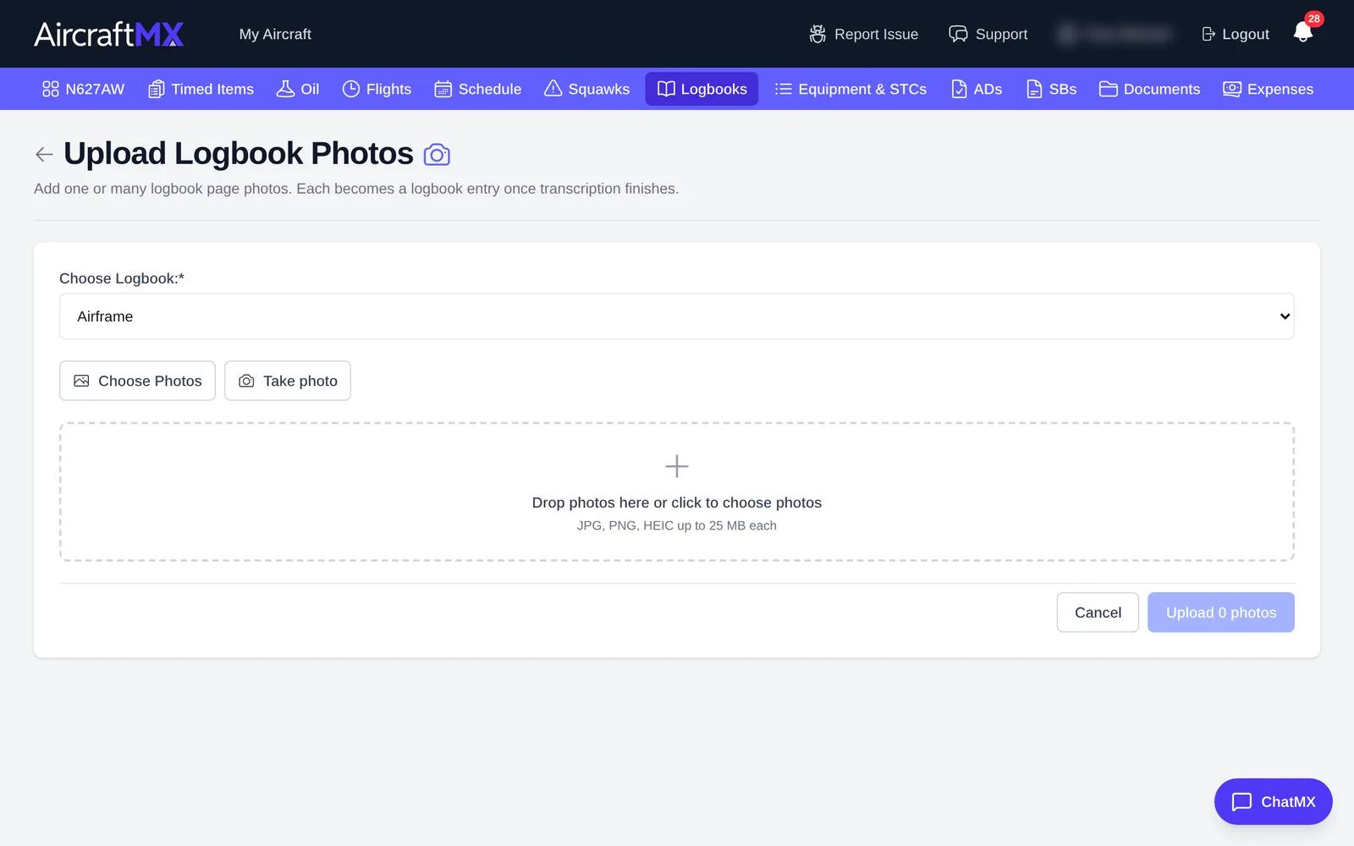The height and width of the screenshot is (846, 1354).
Task: Open My Aircraft link
Action: tap(275, 34)
